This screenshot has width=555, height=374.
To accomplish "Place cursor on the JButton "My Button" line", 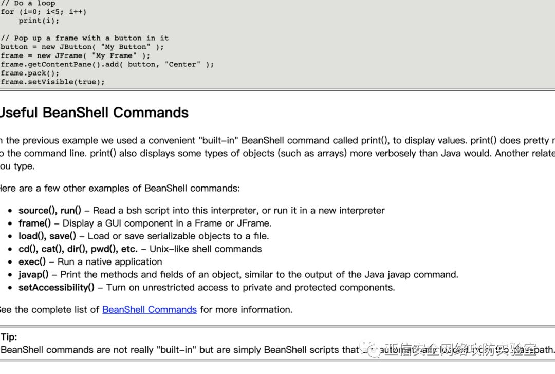I will coord(82,47).
